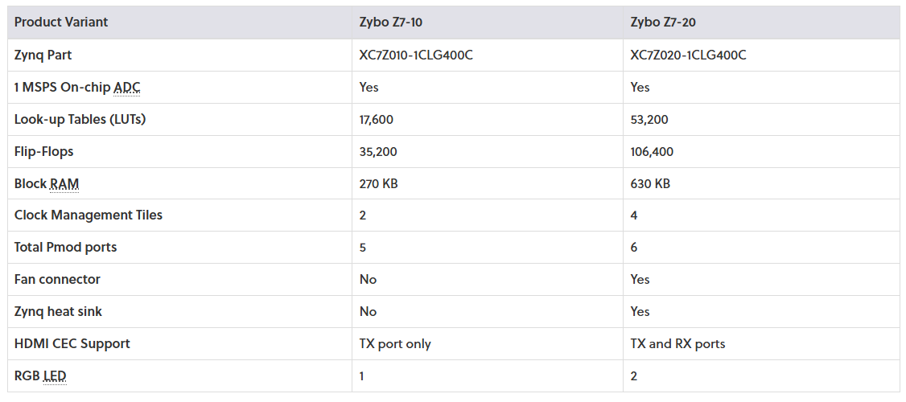Click the Flip-Flops row label

coord(44,151)
